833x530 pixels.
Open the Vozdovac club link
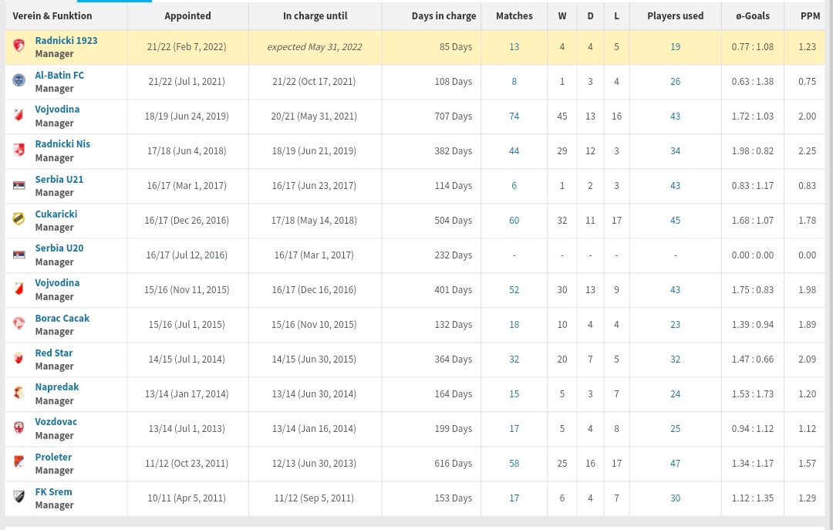click(x=56, y=421)
